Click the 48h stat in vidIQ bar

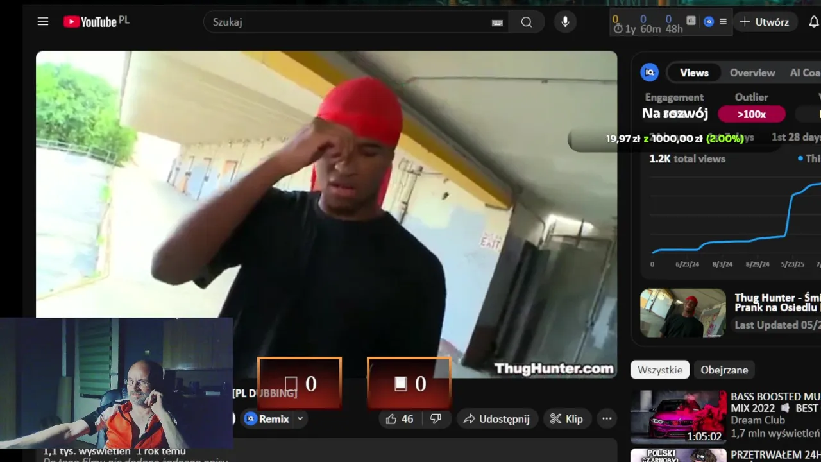(674, 29)
